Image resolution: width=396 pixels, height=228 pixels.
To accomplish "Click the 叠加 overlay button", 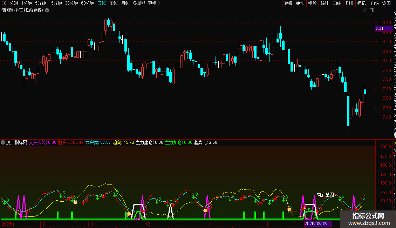I will coord(300,4).
